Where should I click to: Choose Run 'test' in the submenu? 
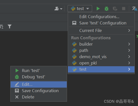(39, 70)
